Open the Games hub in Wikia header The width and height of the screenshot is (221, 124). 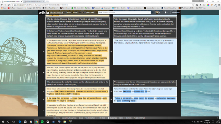click(x=68, y=12)
